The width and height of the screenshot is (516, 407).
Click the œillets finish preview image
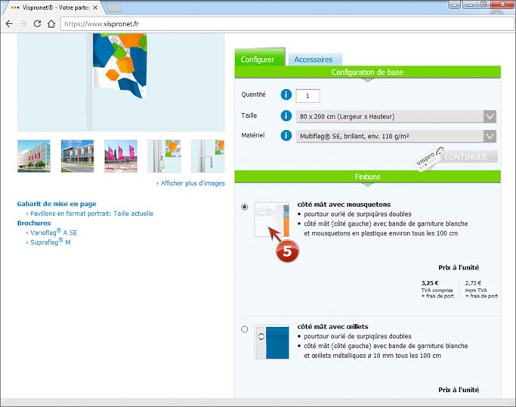pyautogui.click(x=272, y=342)
